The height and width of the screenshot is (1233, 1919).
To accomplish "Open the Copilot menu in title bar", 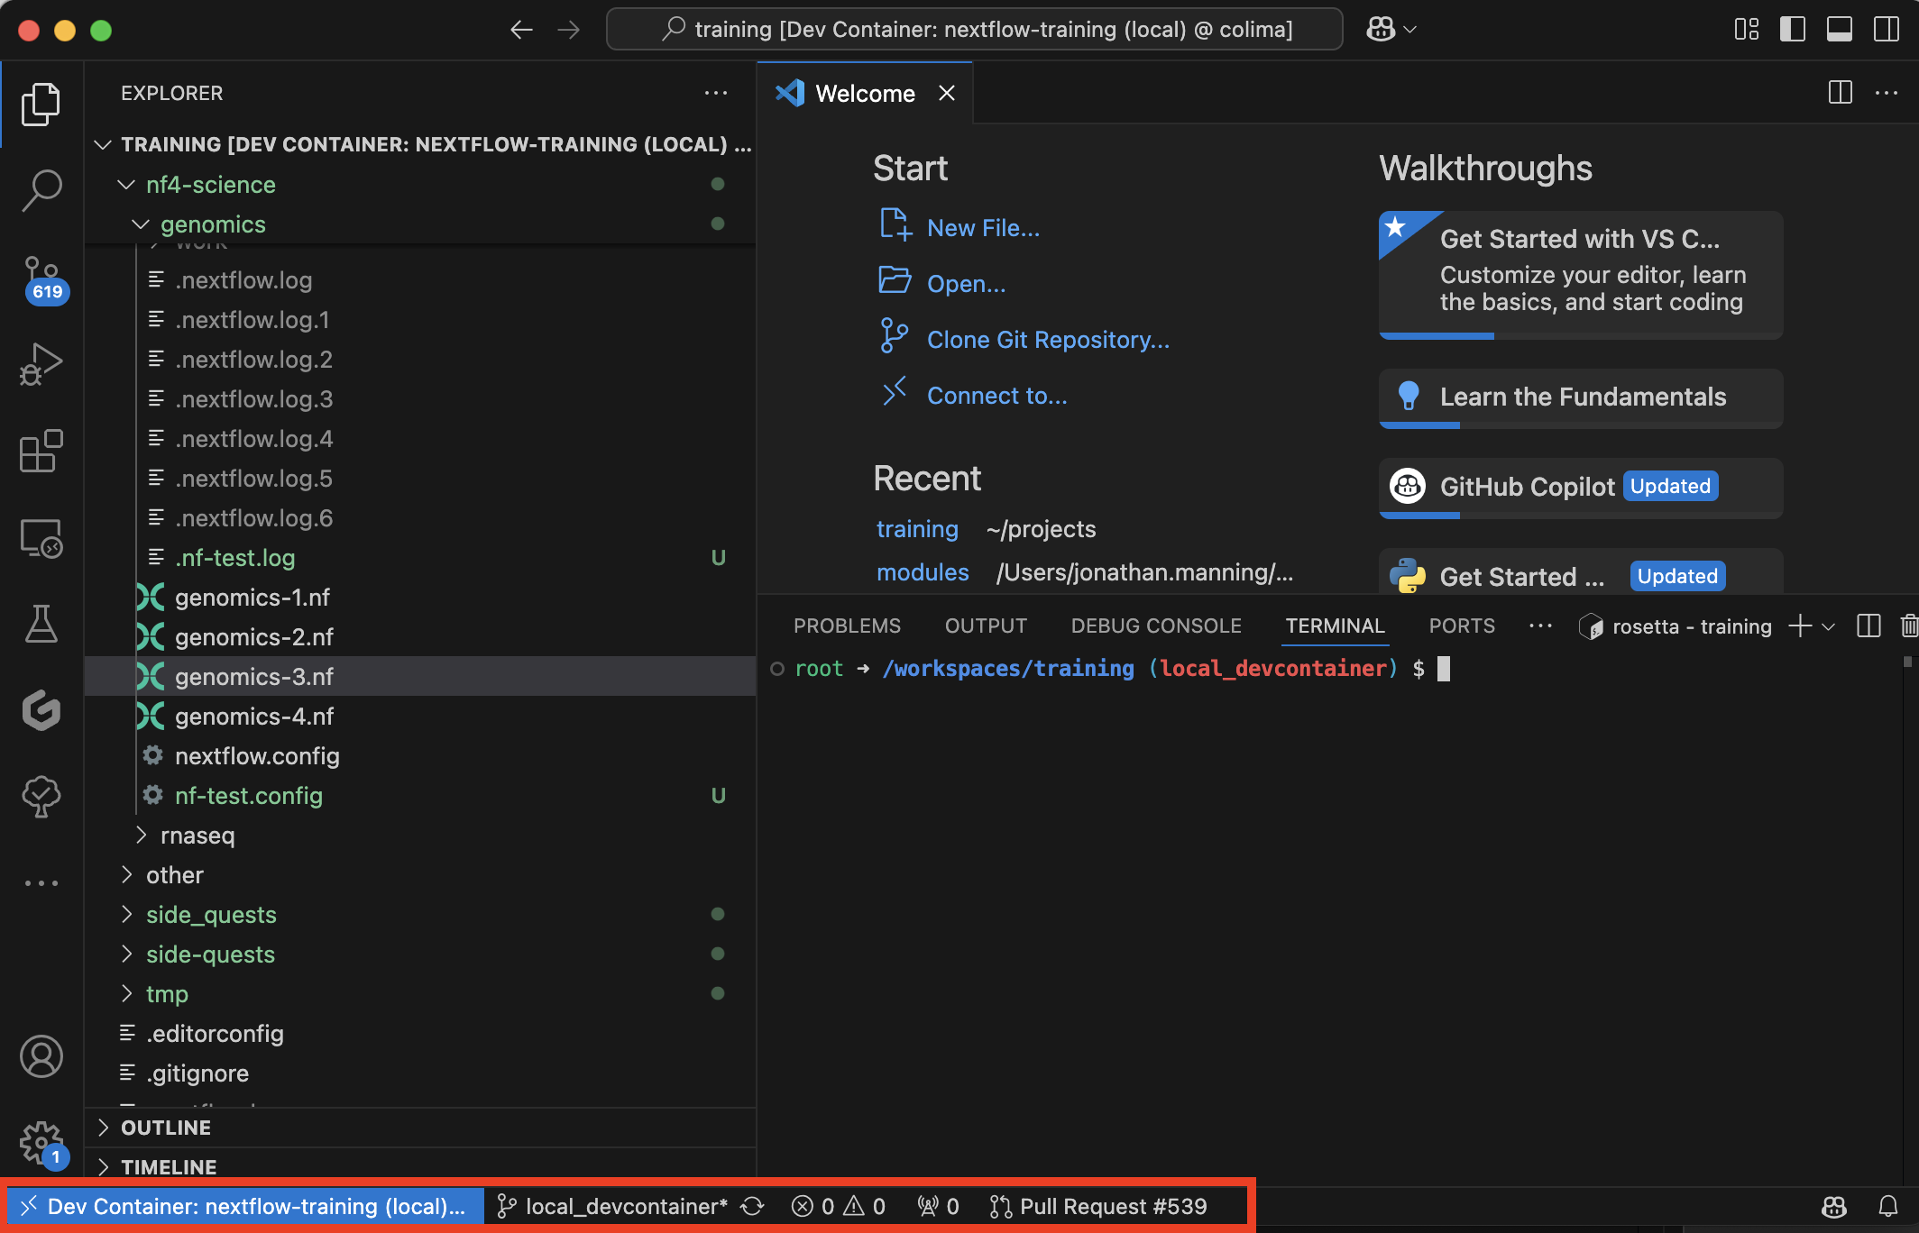I will 1391,30.
